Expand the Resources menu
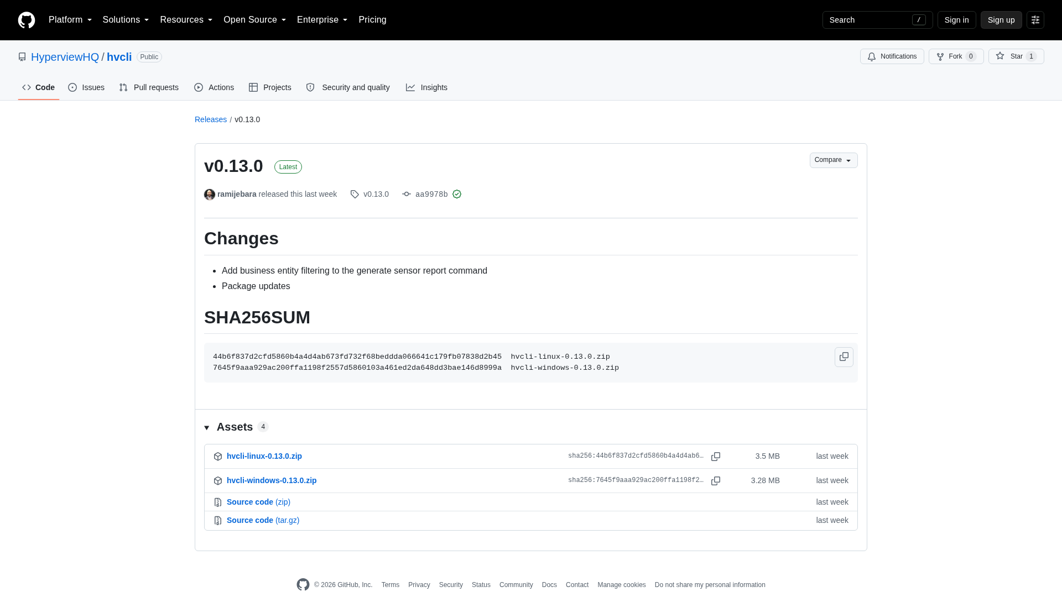 186,20
